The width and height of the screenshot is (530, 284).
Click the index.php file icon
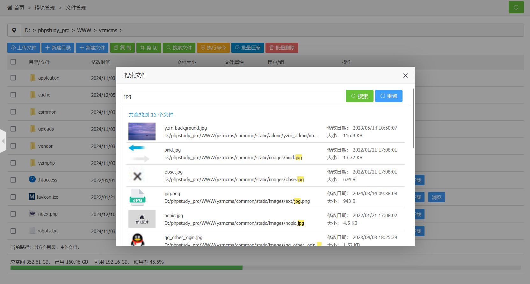pos(32,213)
